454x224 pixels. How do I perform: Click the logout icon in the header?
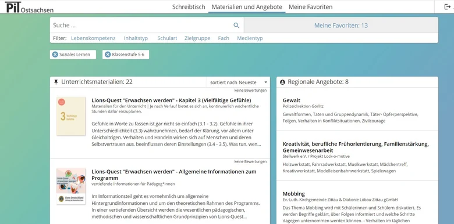447,6
